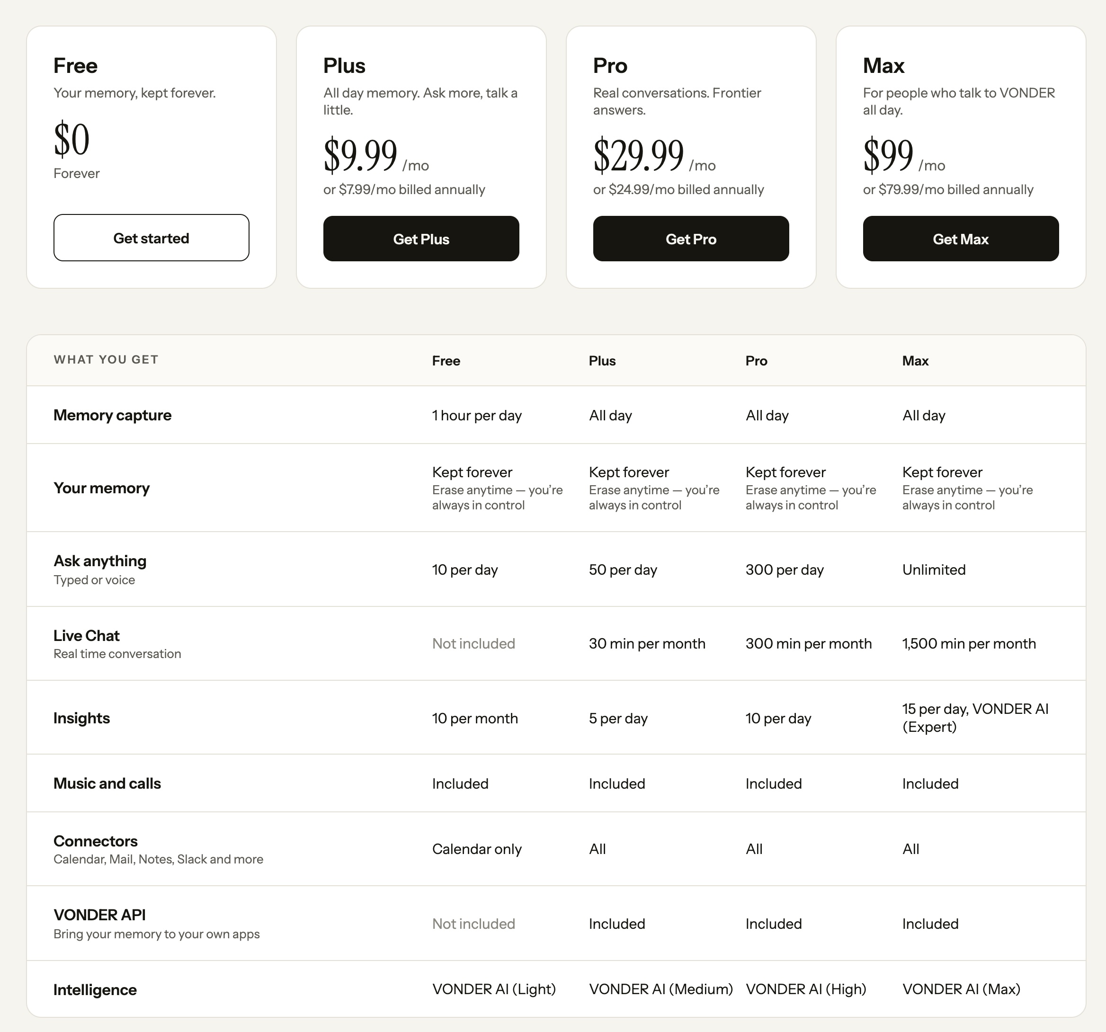Click the '50 per day' cell

(623, 569)
